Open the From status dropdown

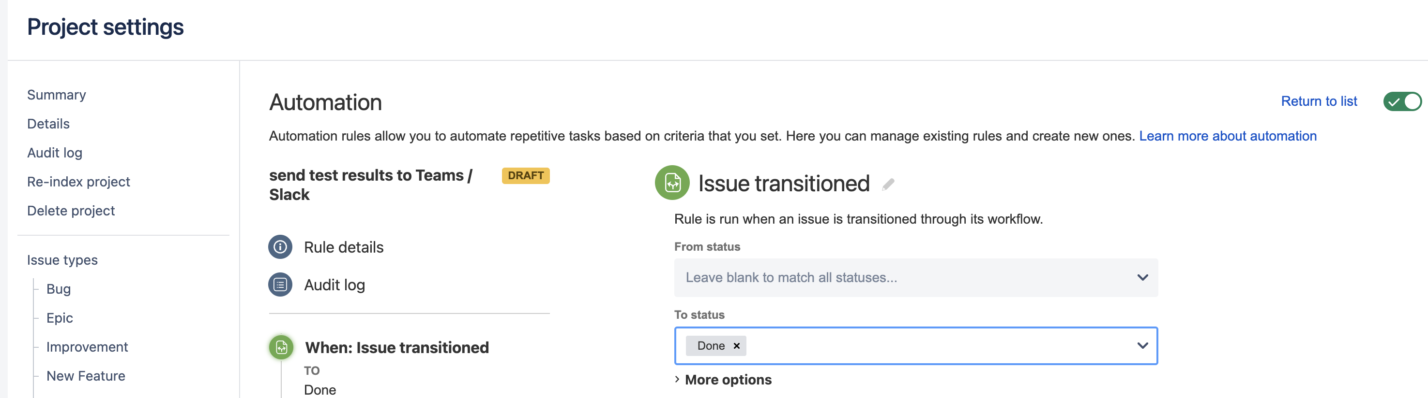(916, 278)
